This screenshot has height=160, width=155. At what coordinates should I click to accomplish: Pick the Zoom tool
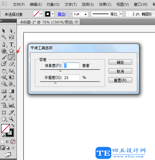[x=11, y=119]
